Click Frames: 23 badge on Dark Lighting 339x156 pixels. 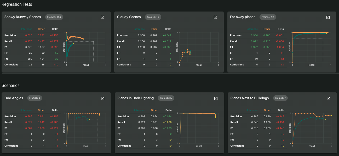pos(166,98)
